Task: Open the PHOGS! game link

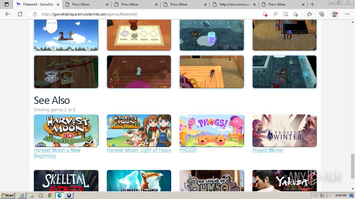Action: click(188, 150)
